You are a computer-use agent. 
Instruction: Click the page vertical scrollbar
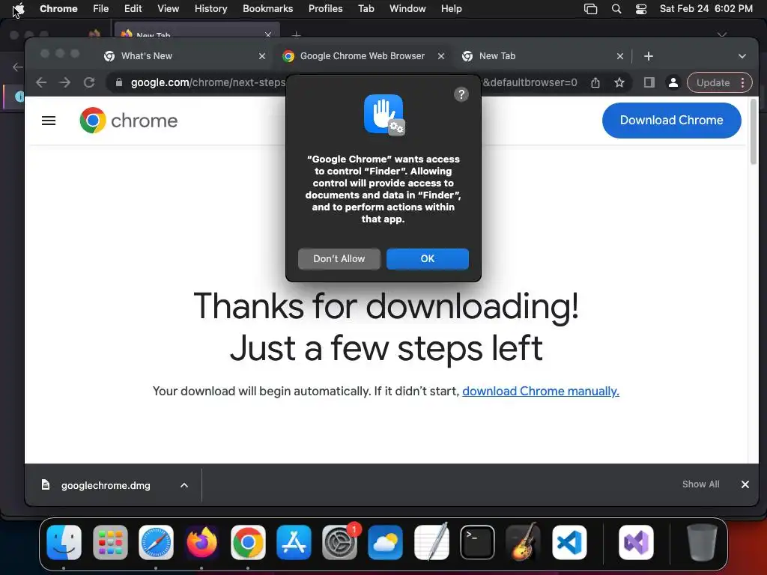tap(754, 132)
